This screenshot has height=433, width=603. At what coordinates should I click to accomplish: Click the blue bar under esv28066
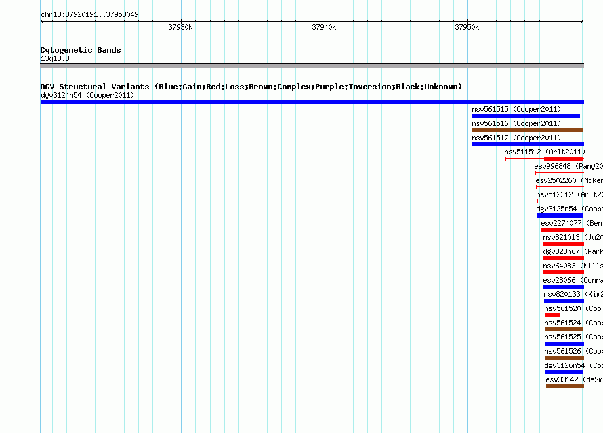564,287
